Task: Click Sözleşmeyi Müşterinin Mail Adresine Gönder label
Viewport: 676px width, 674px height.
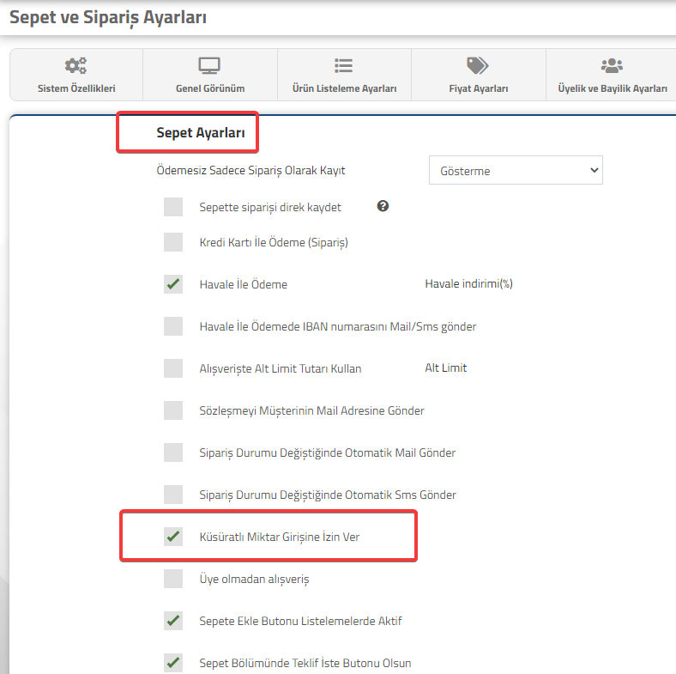Action: 311,410
